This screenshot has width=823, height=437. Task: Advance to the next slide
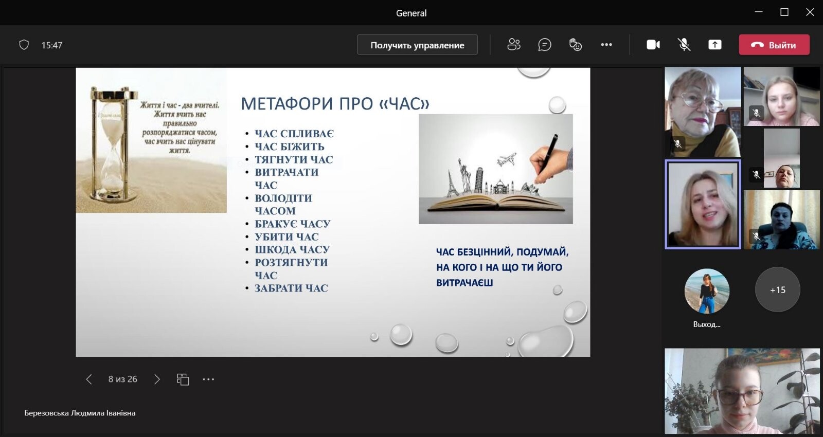(x=157, y=379)
